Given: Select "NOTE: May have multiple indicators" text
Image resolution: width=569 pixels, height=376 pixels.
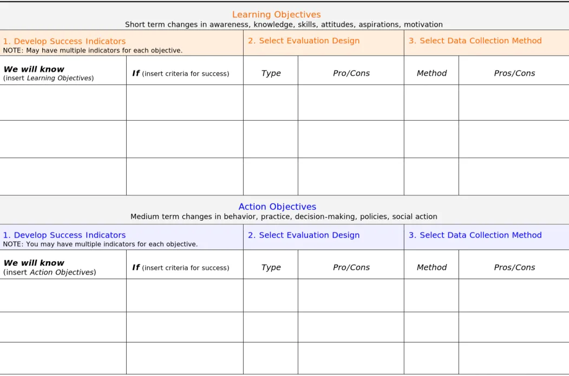Looking at the screenshot, I should [93, 50].
